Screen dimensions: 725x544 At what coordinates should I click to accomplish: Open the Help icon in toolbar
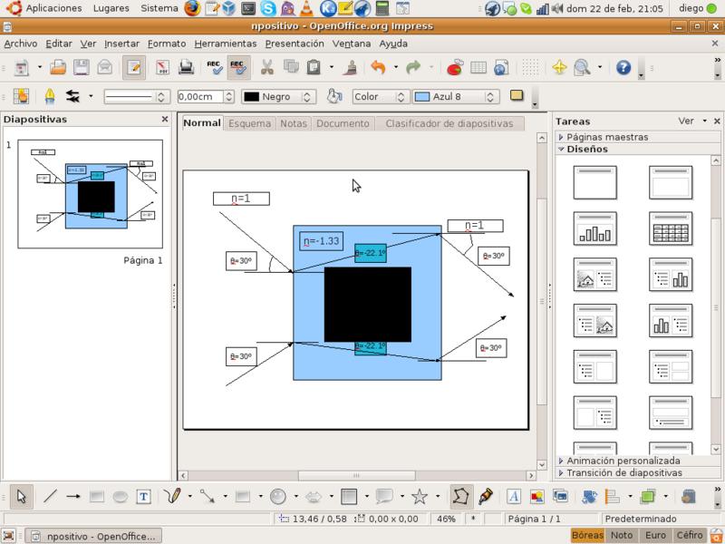(623, 67)
